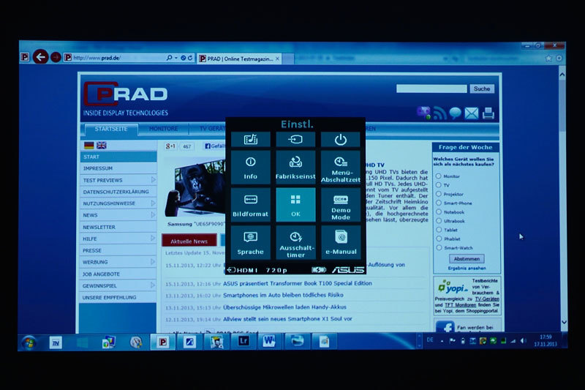585x390 pixels.
Task: Open ASUS Transformer Book T100 news link
Action: click(298, 283)
